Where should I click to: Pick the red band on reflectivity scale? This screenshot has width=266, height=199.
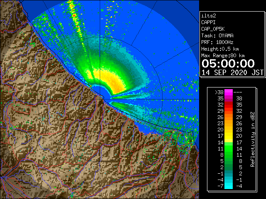point(229,105)
